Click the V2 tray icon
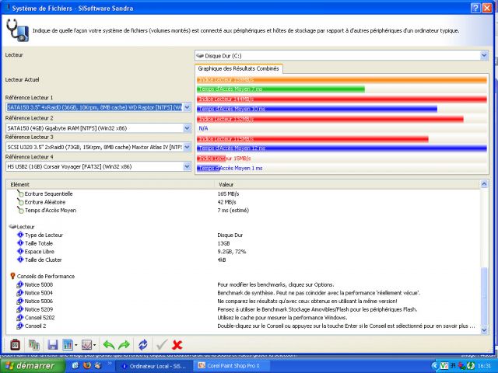The image size is (498, 373). click(x=444, y=366)
